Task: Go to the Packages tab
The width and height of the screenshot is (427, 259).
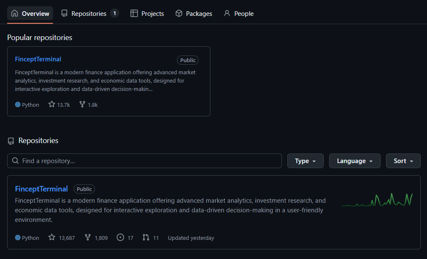Action: pos(194,13)
